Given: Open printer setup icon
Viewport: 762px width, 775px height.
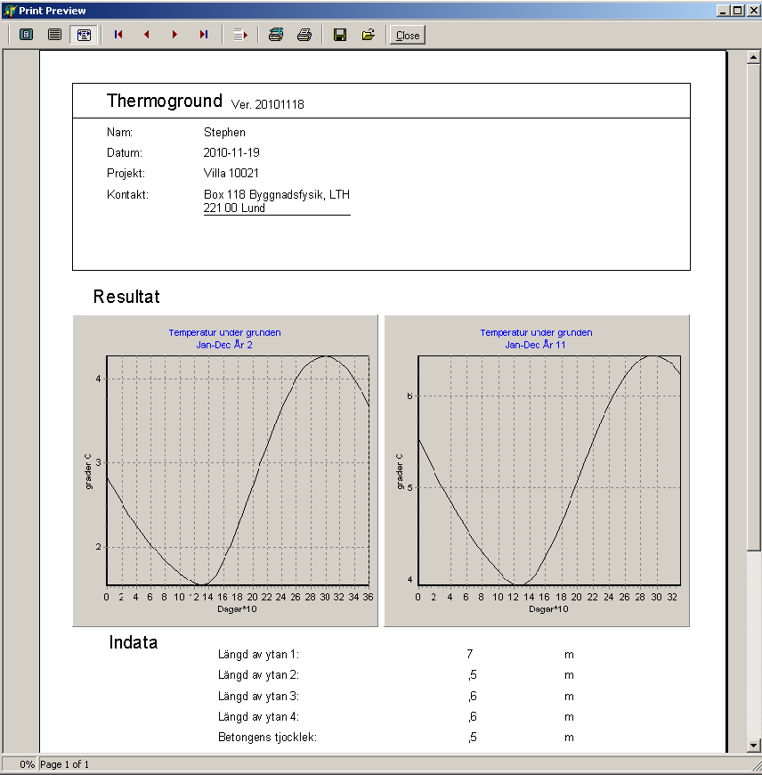Looking at the screenshot, I should pos(276,35).
